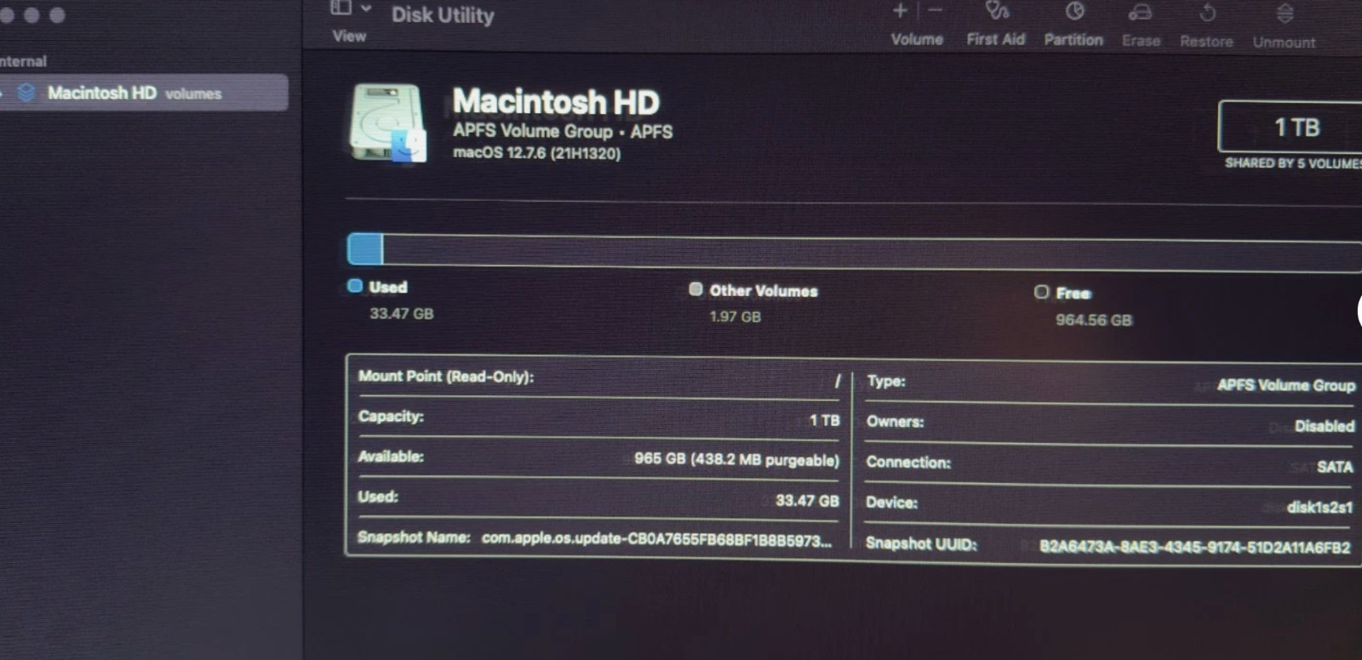Click the Restore arrow icon
Screen dimensions: 1362x660
[x=1207, y=13]
